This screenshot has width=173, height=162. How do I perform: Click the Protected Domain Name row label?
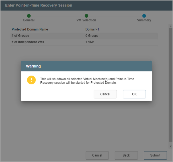(30, 29)
